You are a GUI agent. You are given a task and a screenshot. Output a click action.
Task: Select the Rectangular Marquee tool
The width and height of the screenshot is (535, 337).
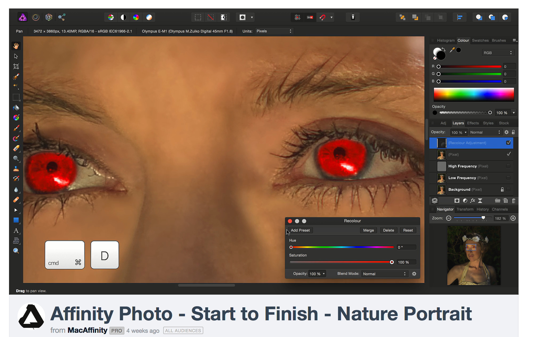pos(16,97)
